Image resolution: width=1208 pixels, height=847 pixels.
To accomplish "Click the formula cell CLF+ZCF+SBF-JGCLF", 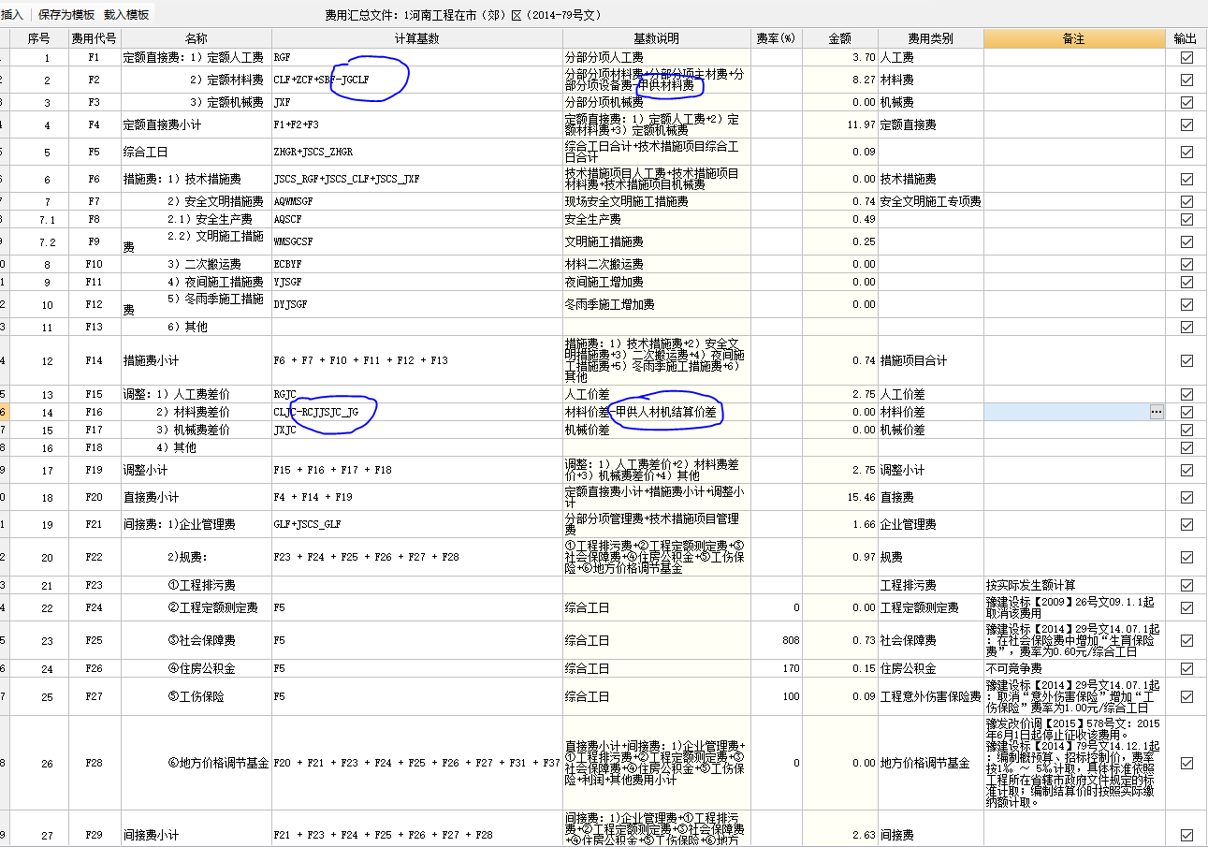I will (x=416, y=80).
